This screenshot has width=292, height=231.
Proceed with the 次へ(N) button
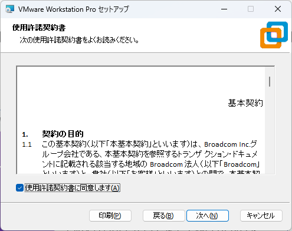click(x=208, y=216)
